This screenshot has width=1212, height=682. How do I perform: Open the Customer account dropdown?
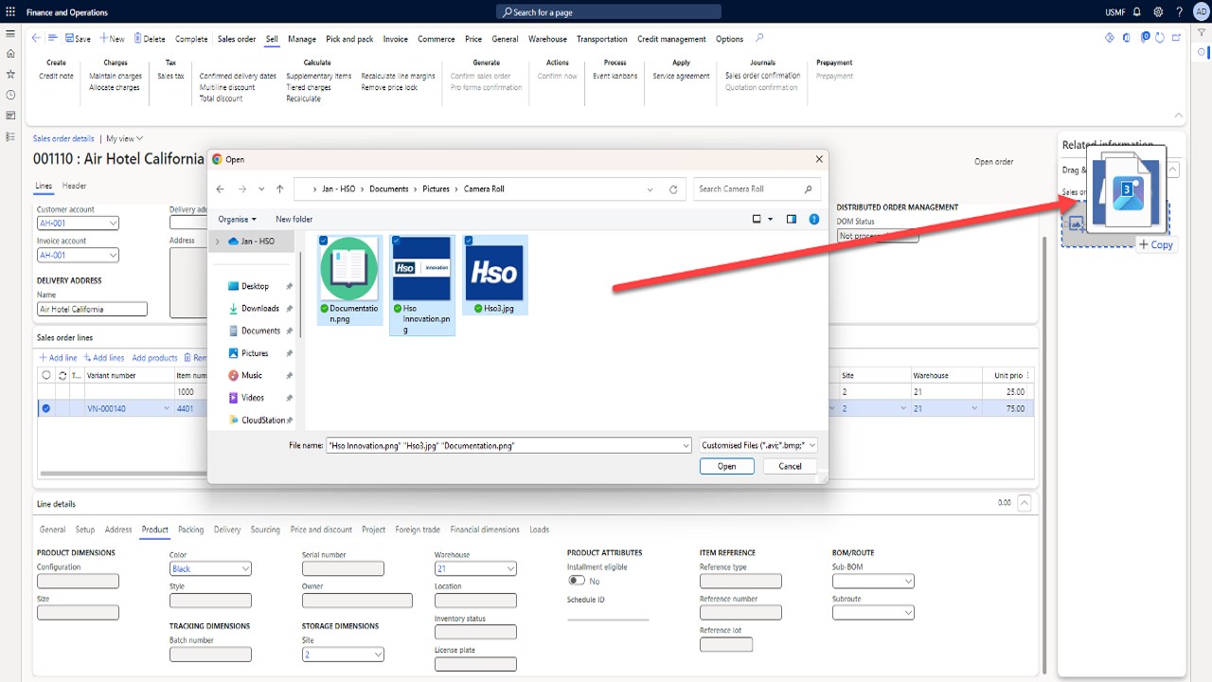(x=114, y=224)
